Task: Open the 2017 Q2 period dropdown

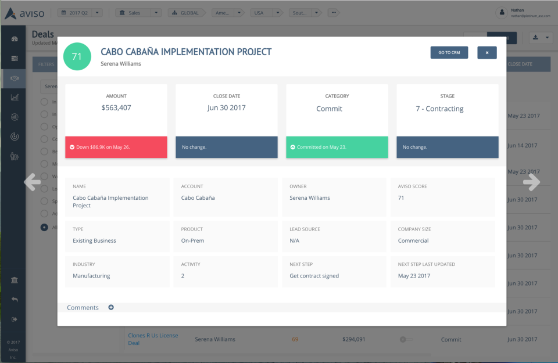Action: (97, 13)
